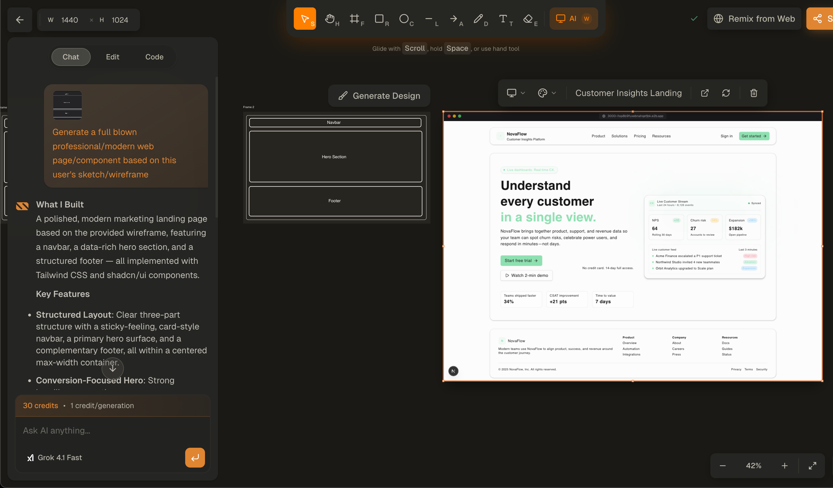This screenshot has width=833, height=488.
Task: Switch to the Edit tab
Action: pos(113,57)
